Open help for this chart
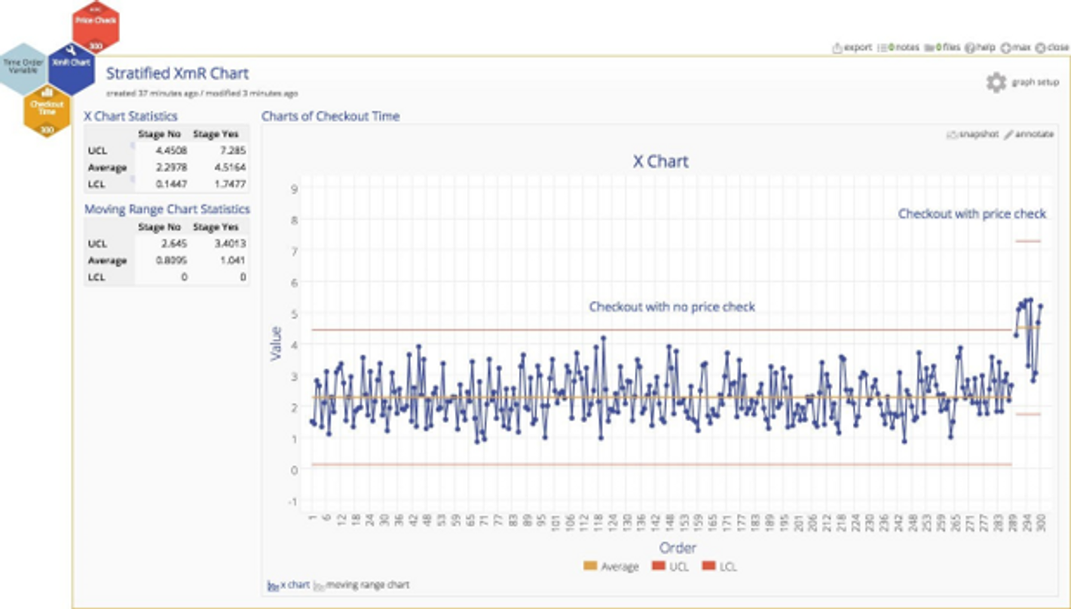 [980, 47]
